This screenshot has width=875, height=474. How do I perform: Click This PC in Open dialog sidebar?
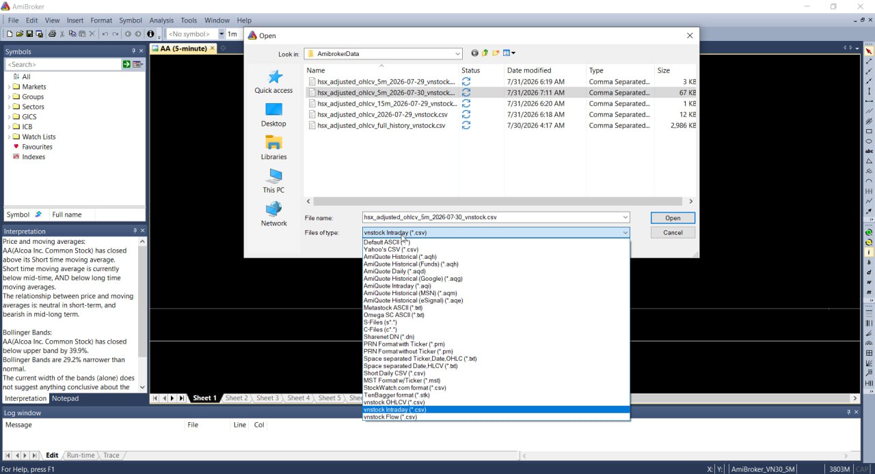[273, 181]
